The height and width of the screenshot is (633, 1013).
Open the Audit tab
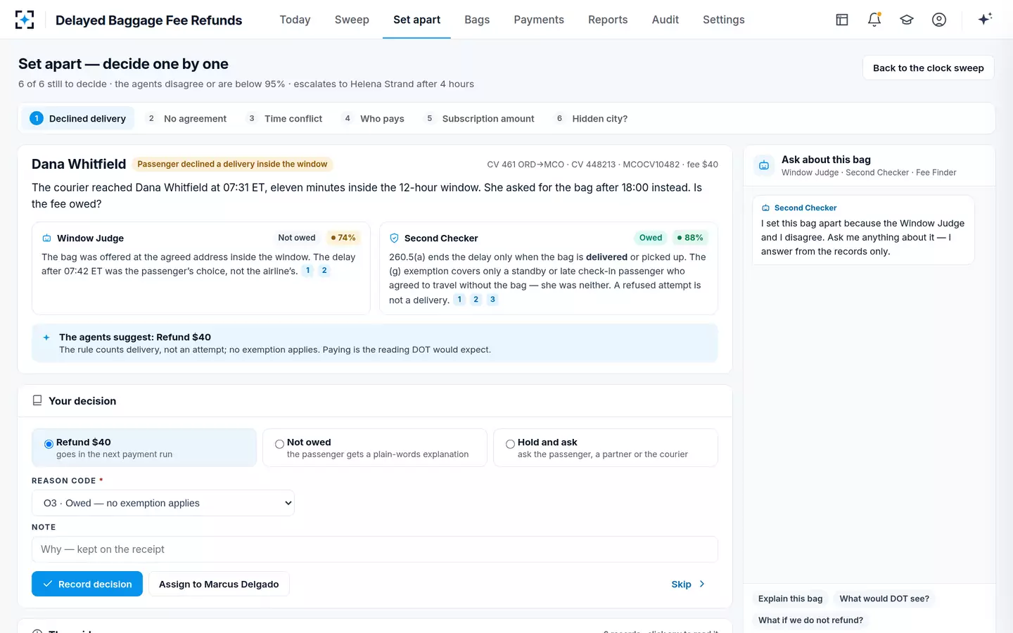(x=665, y=20)
